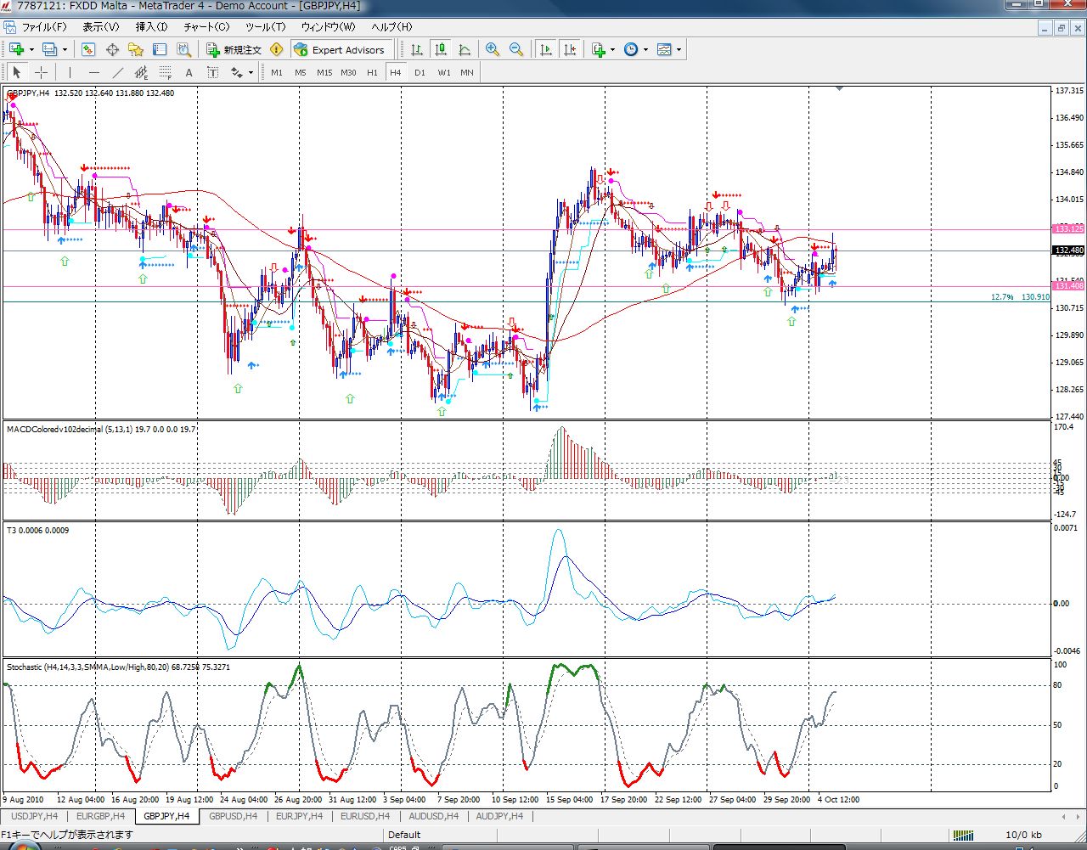Toggle the chart shift button
The width and height of the screenshot is (1087, 850).
570,50
